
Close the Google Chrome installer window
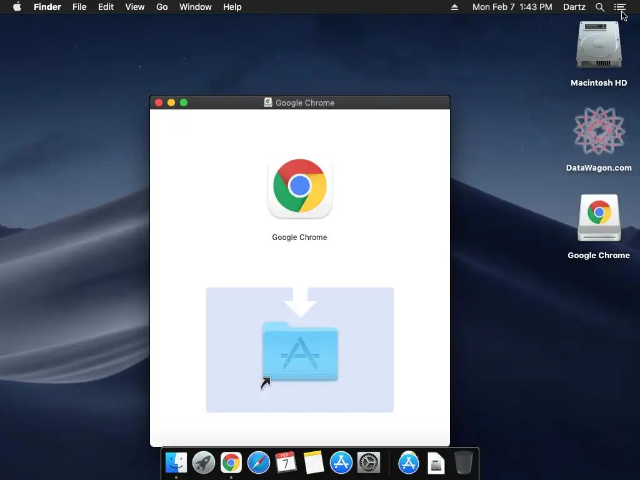tap(159, 102)
